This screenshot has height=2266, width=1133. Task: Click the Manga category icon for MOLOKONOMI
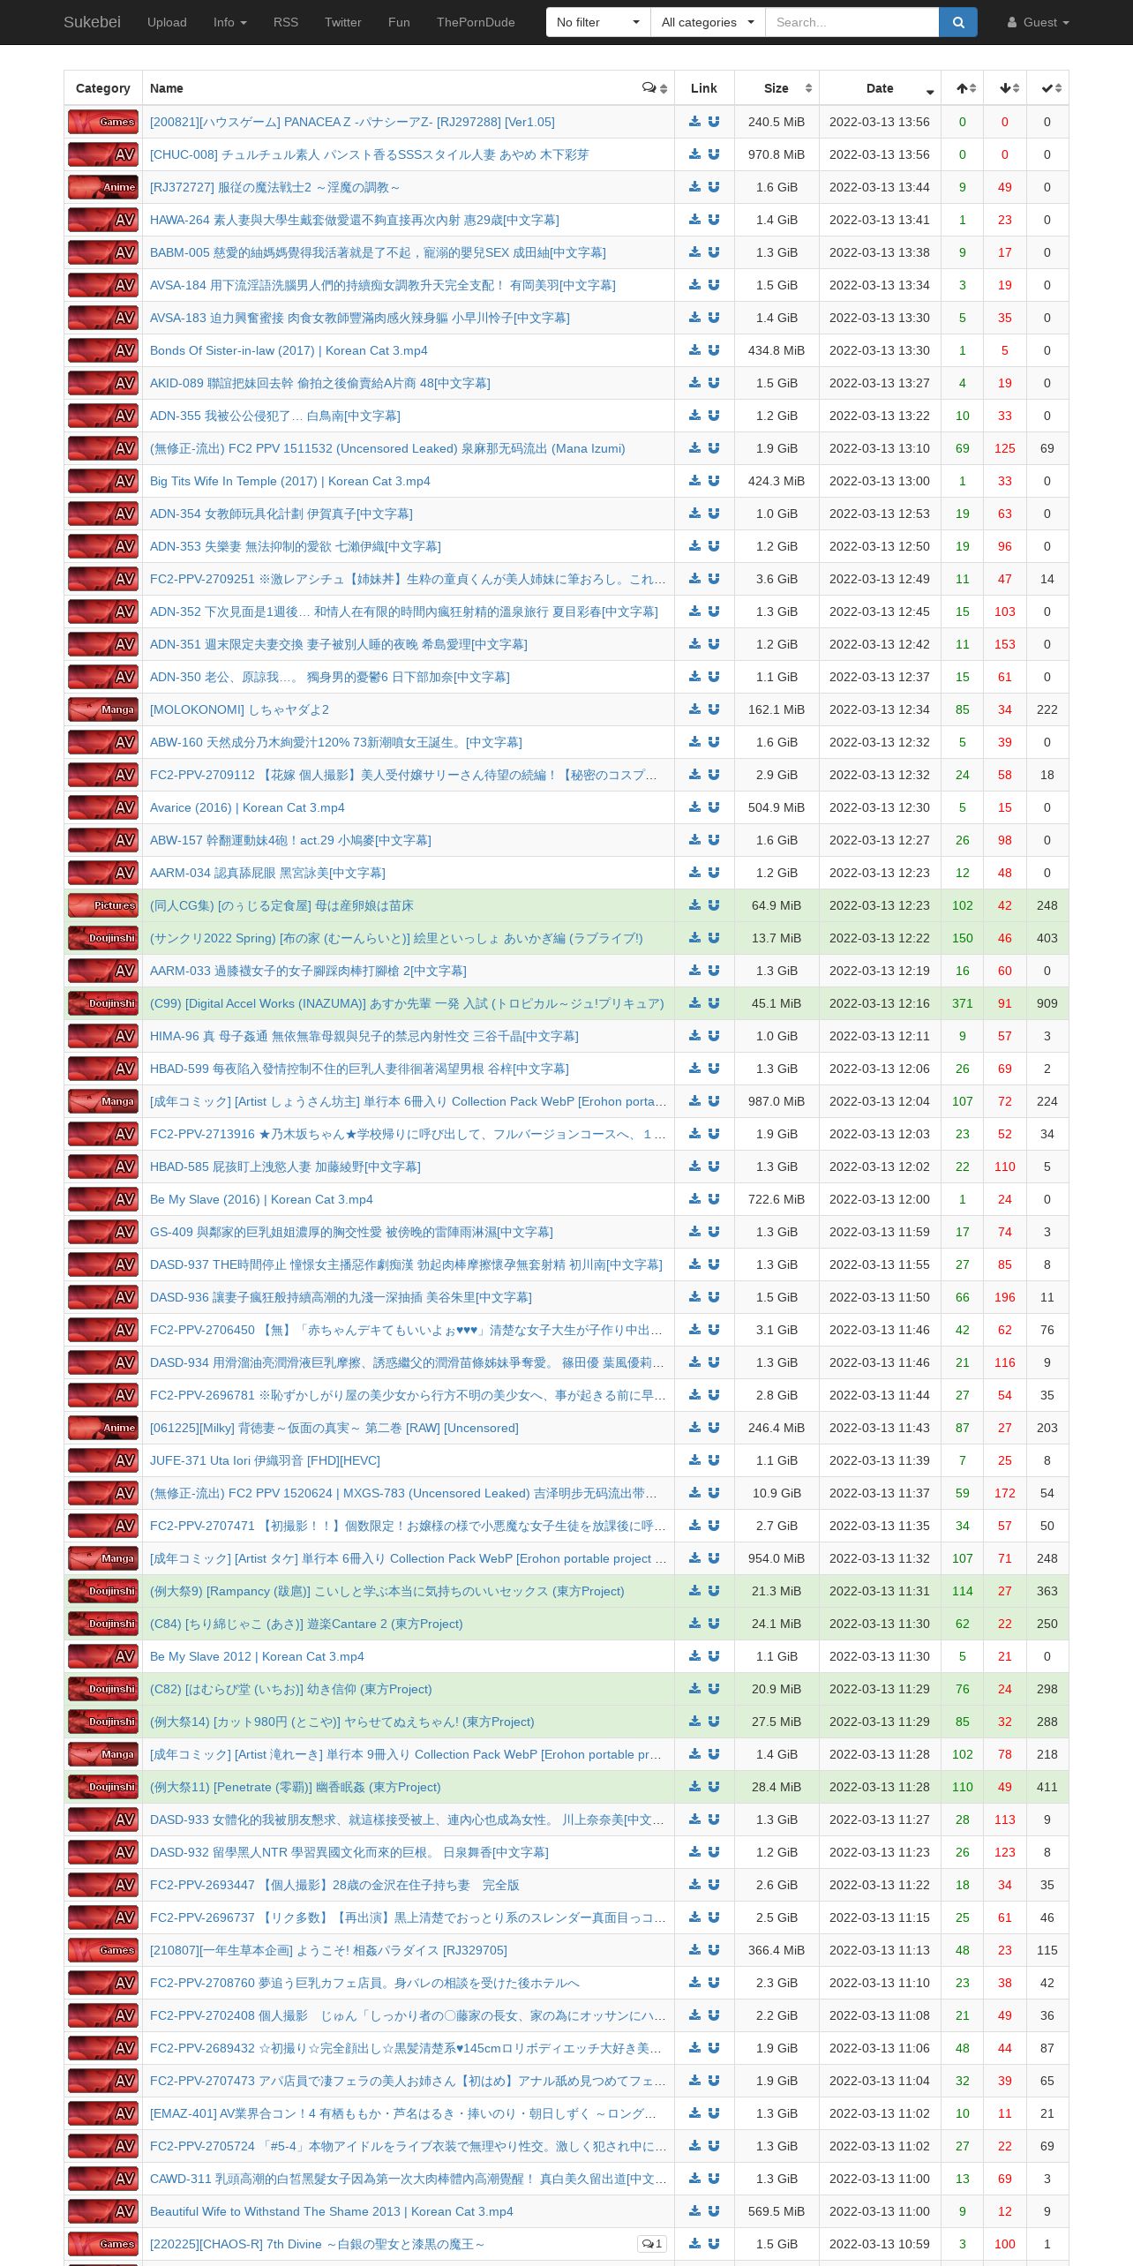[x=103, y=709]
